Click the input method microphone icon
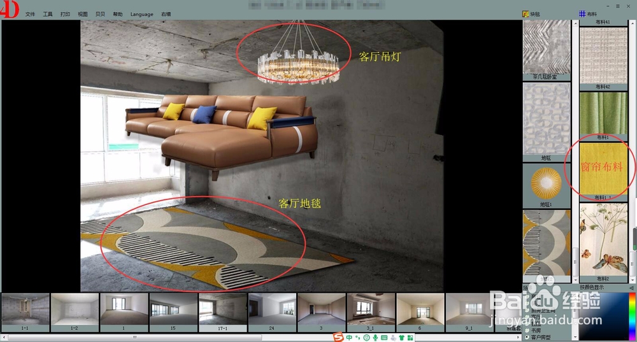 click(x=375, y=338)
